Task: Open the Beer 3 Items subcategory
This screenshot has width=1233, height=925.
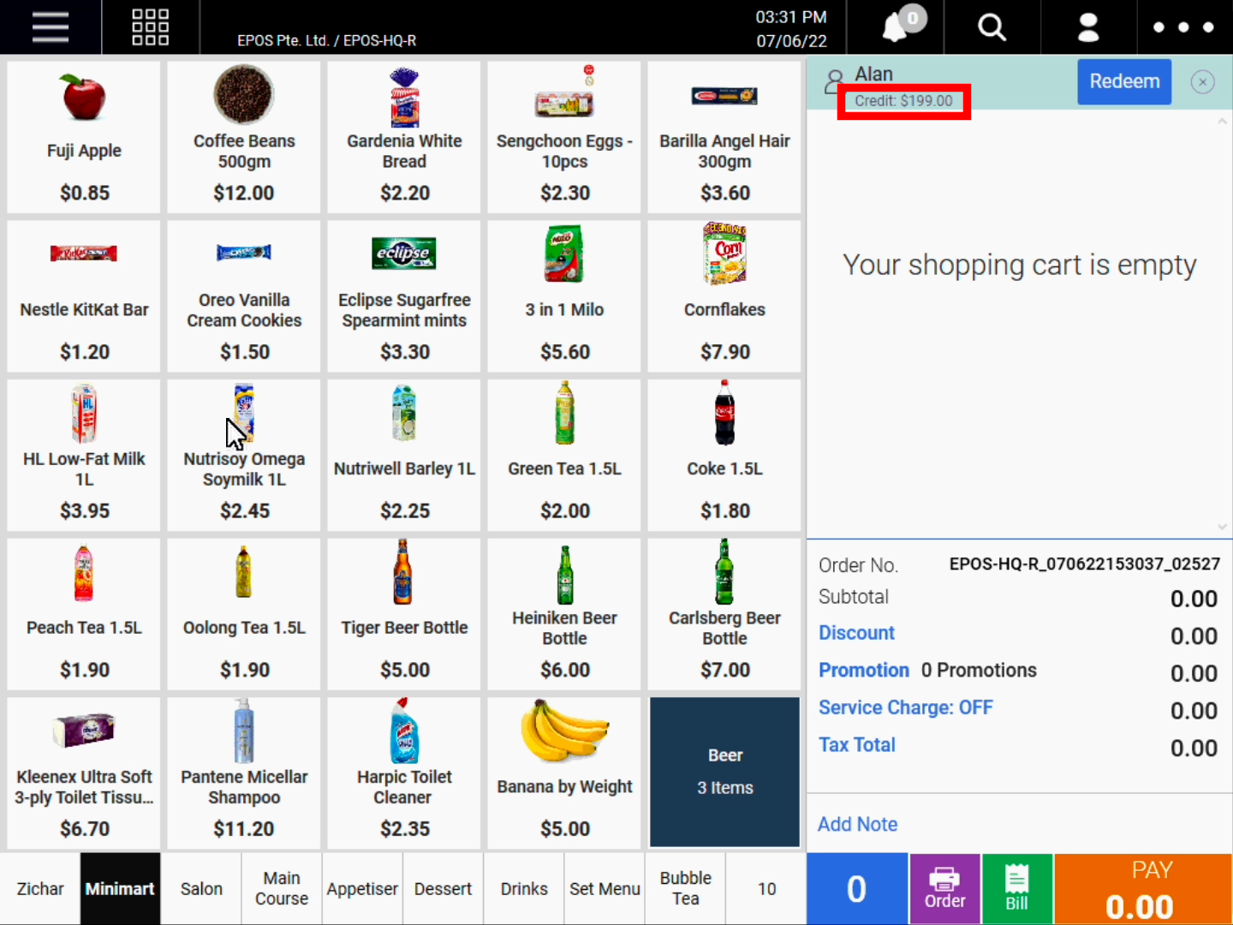Action: tap(724, 773)
